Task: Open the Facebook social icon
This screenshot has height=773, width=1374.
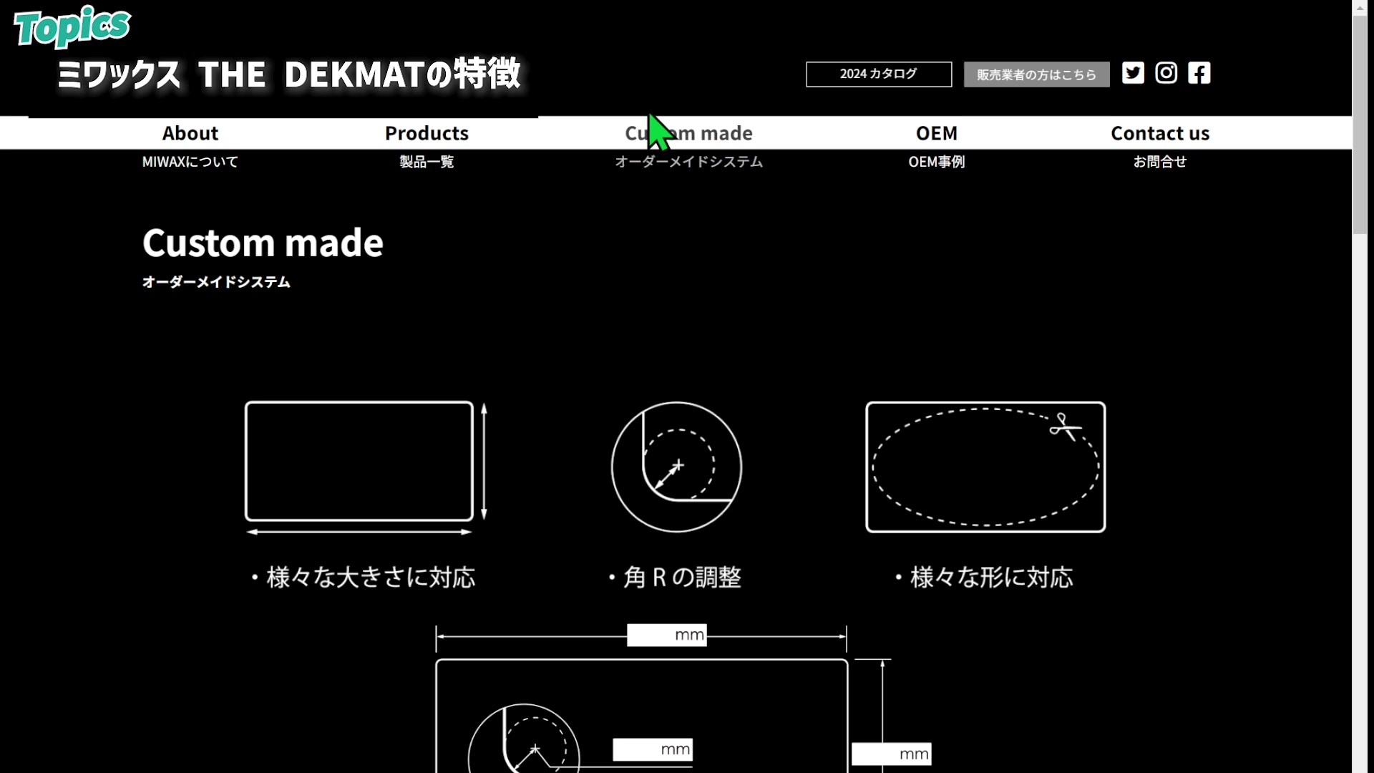Action: pos(1199,73)
